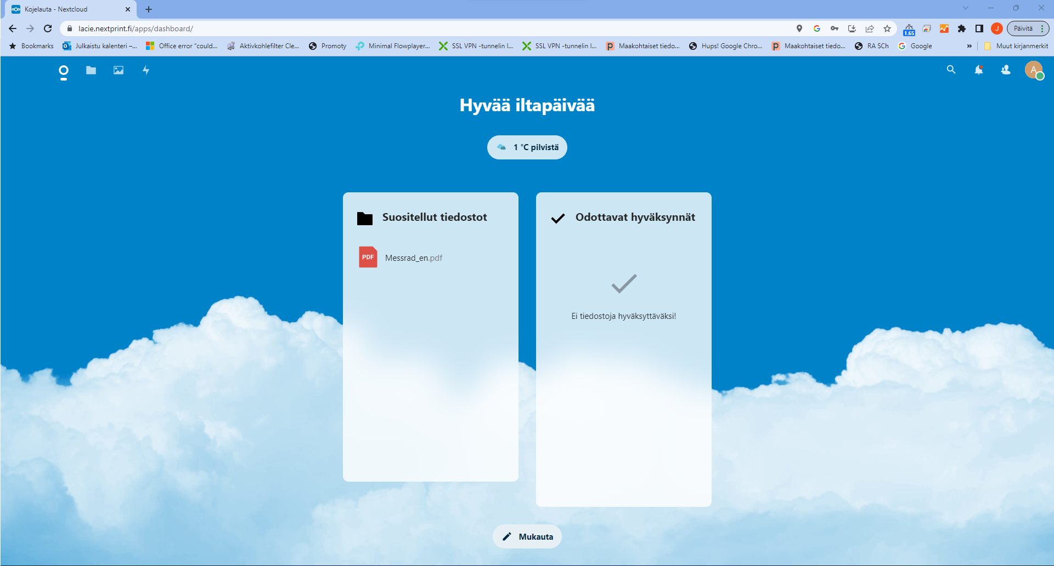This screenshot has width=1054, height=566.
Task: Click the Hyvää iltapäivää greeting
Action: coord(527,105)
